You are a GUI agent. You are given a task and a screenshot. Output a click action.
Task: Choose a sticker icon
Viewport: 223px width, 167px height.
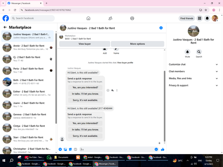pos(70,149)
